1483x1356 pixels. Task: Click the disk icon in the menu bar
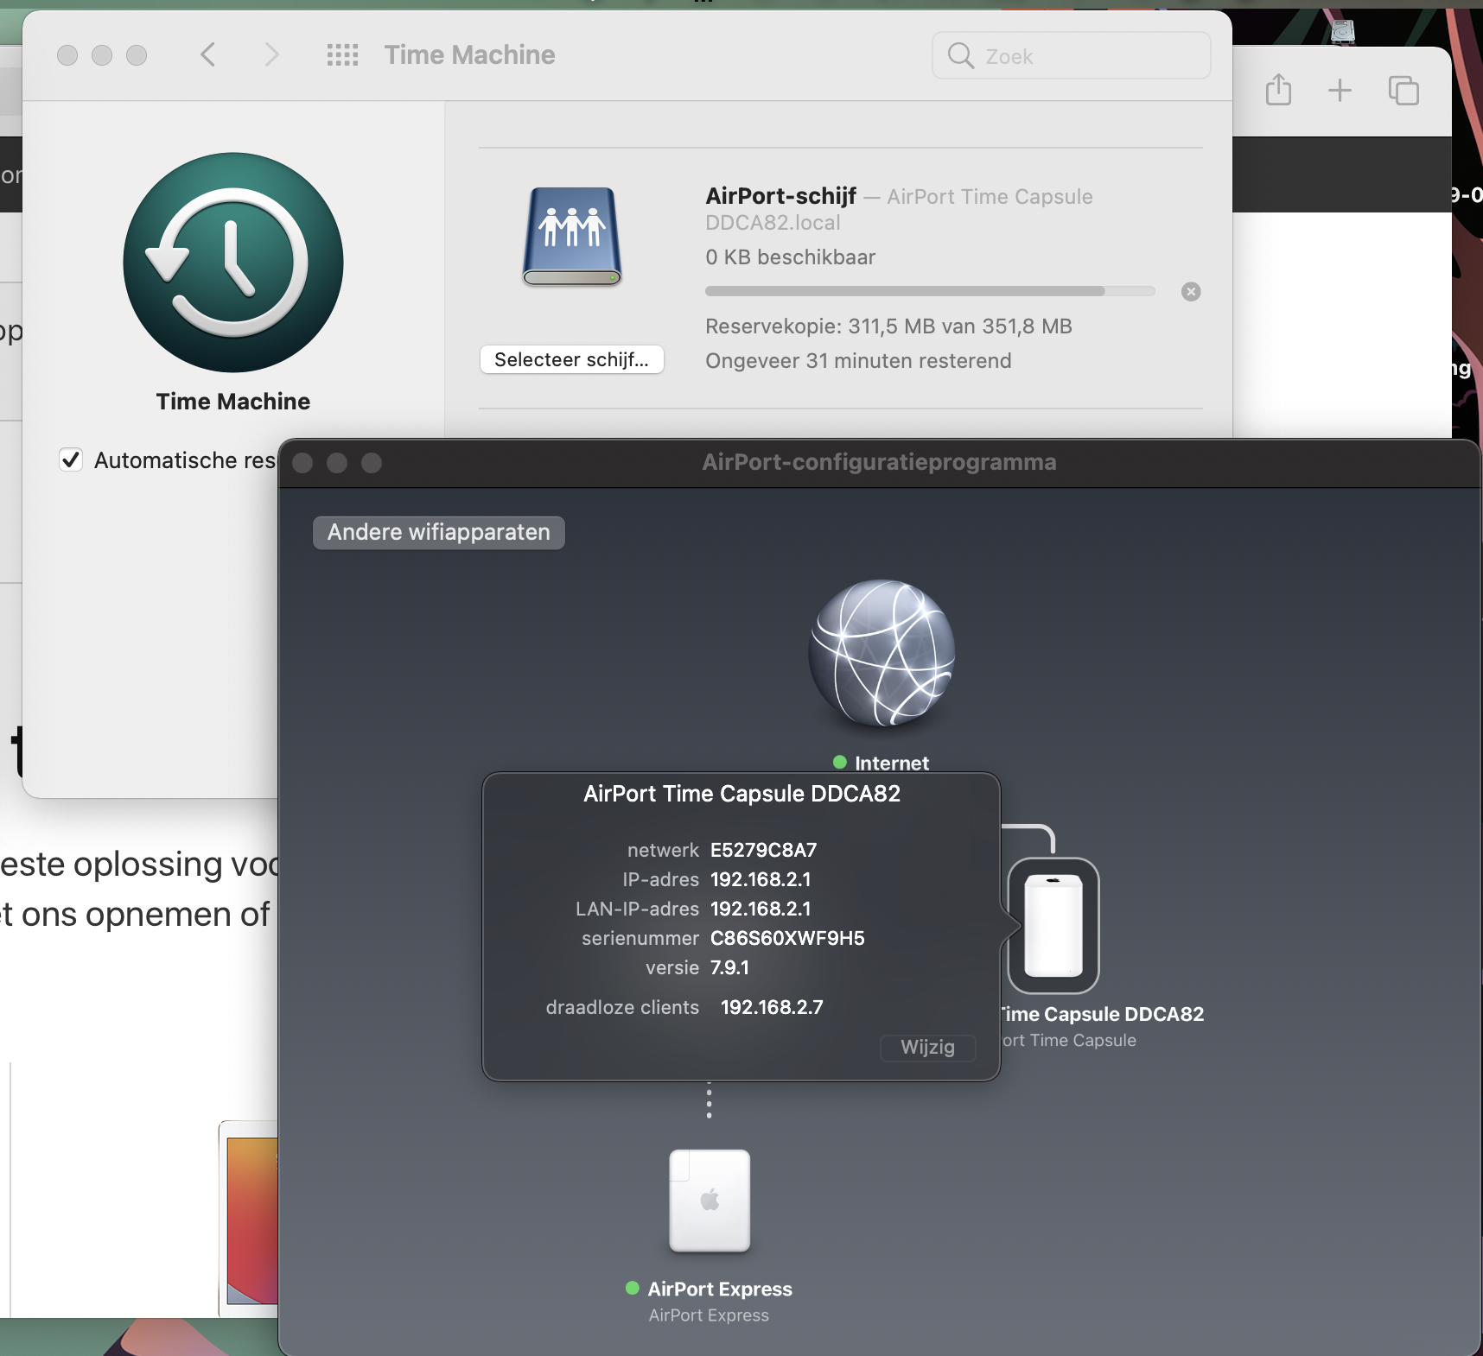[x=1342, y=32]
